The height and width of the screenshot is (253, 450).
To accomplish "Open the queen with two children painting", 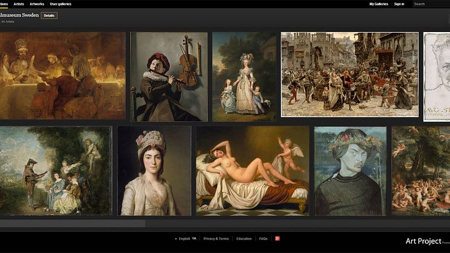I will 244,77.
